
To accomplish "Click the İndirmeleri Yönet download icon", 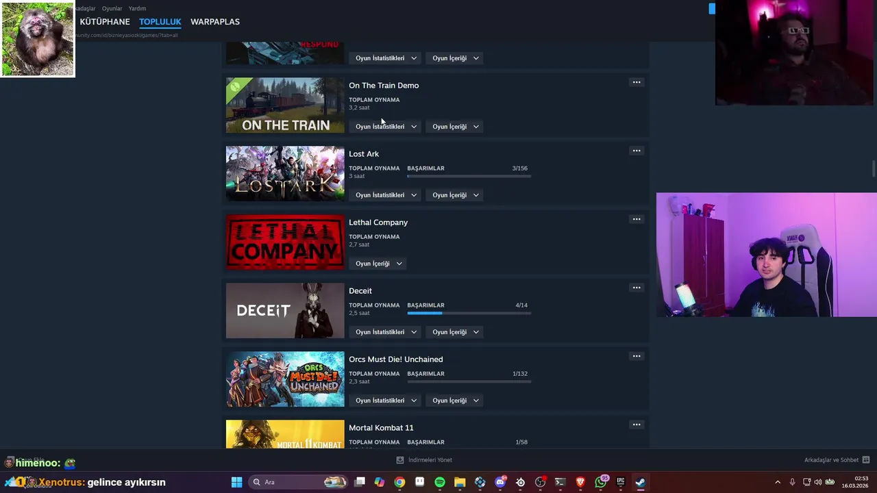I will (x=400, y=460).
